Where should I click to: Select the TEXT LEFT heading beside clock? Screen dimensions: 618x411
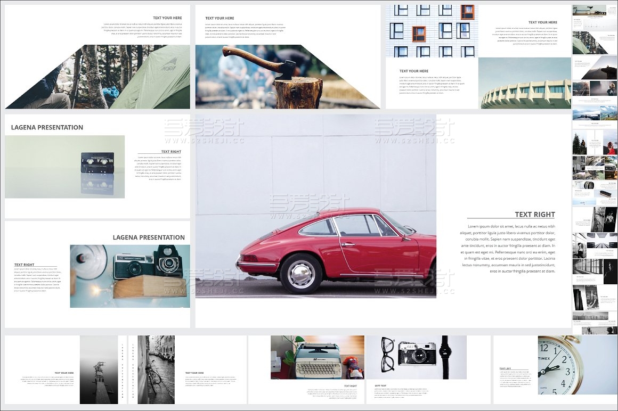click(x=505, y=368)
